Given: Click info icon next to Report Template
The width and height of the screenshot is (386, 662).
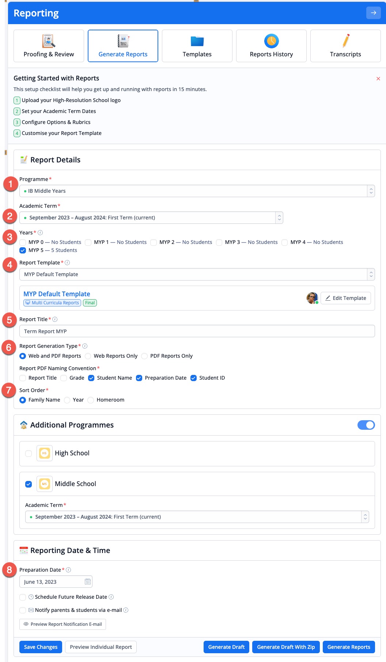Looking at the screenshot, I should pos(67,263).
